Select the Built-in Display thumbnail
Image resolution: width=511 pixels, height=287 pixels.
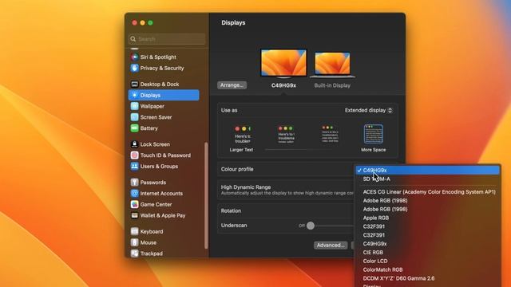[x=332, y=65]
